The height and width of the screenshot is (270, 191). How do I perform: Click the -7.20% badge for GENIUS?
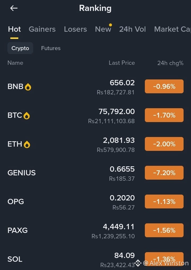coord(164,173)
